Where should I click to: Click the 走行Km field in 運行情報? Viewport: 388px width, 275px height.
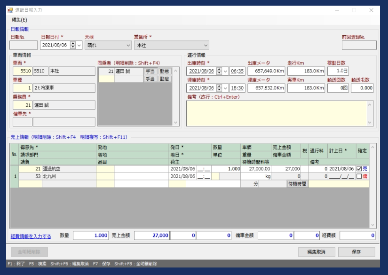pos(306,71)
